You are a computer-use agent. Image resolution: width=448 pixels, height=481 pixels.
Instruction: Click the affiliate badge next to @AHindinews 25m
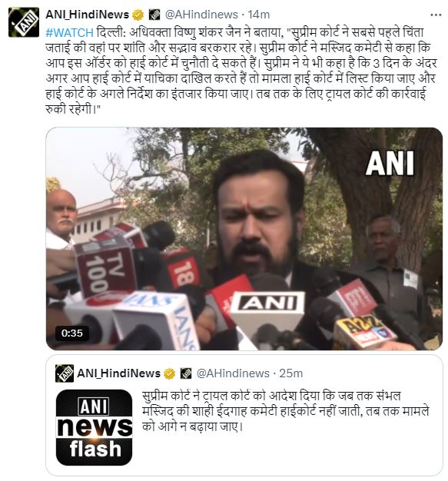[186, 373]
